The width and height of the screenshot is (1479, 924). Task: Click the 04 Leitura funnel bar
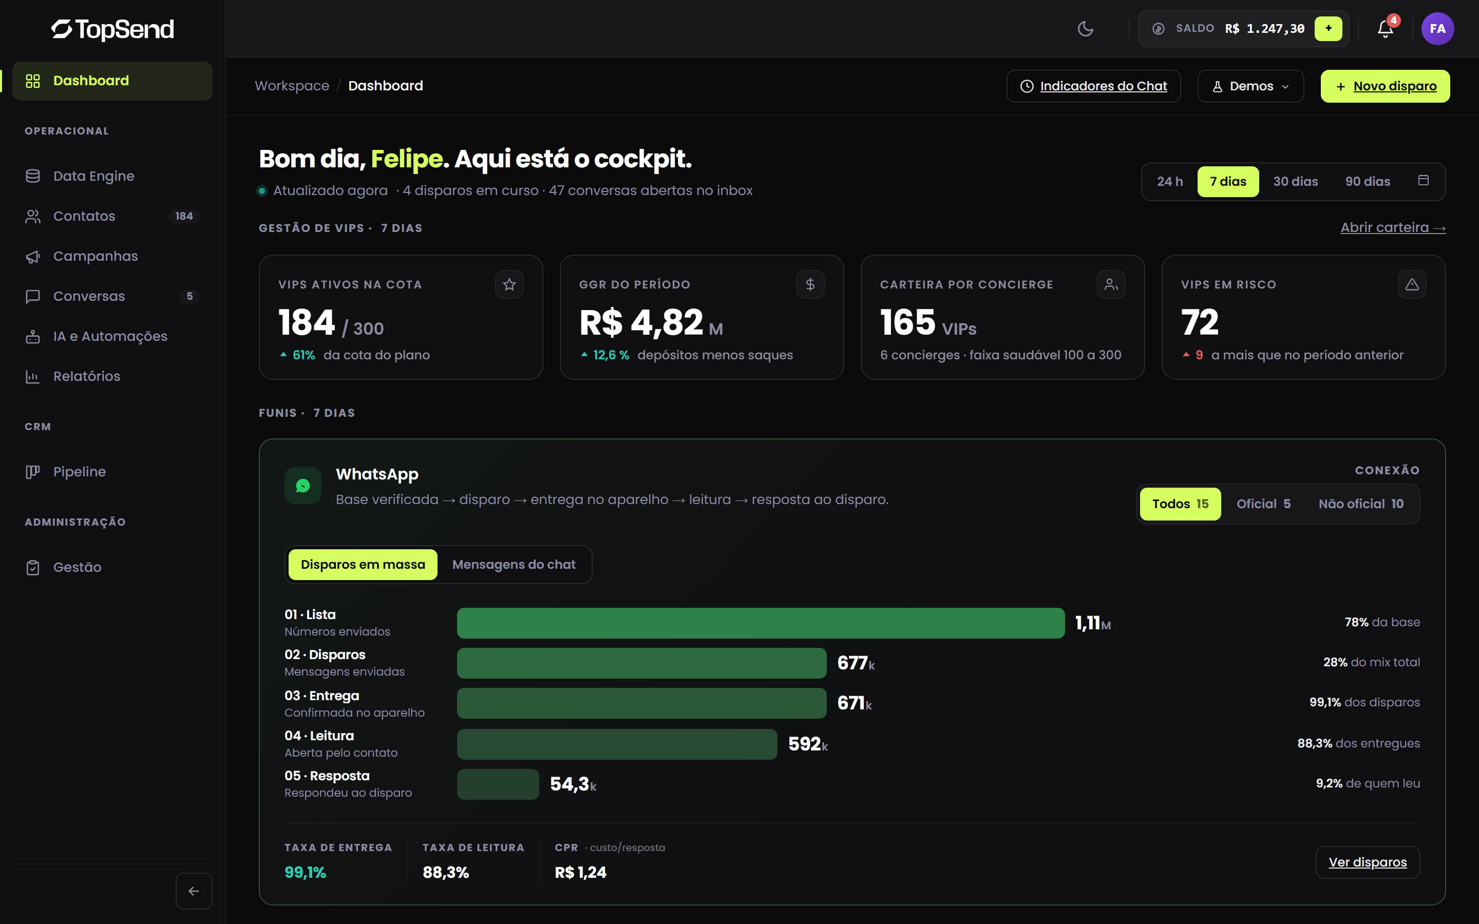(617, 744)
